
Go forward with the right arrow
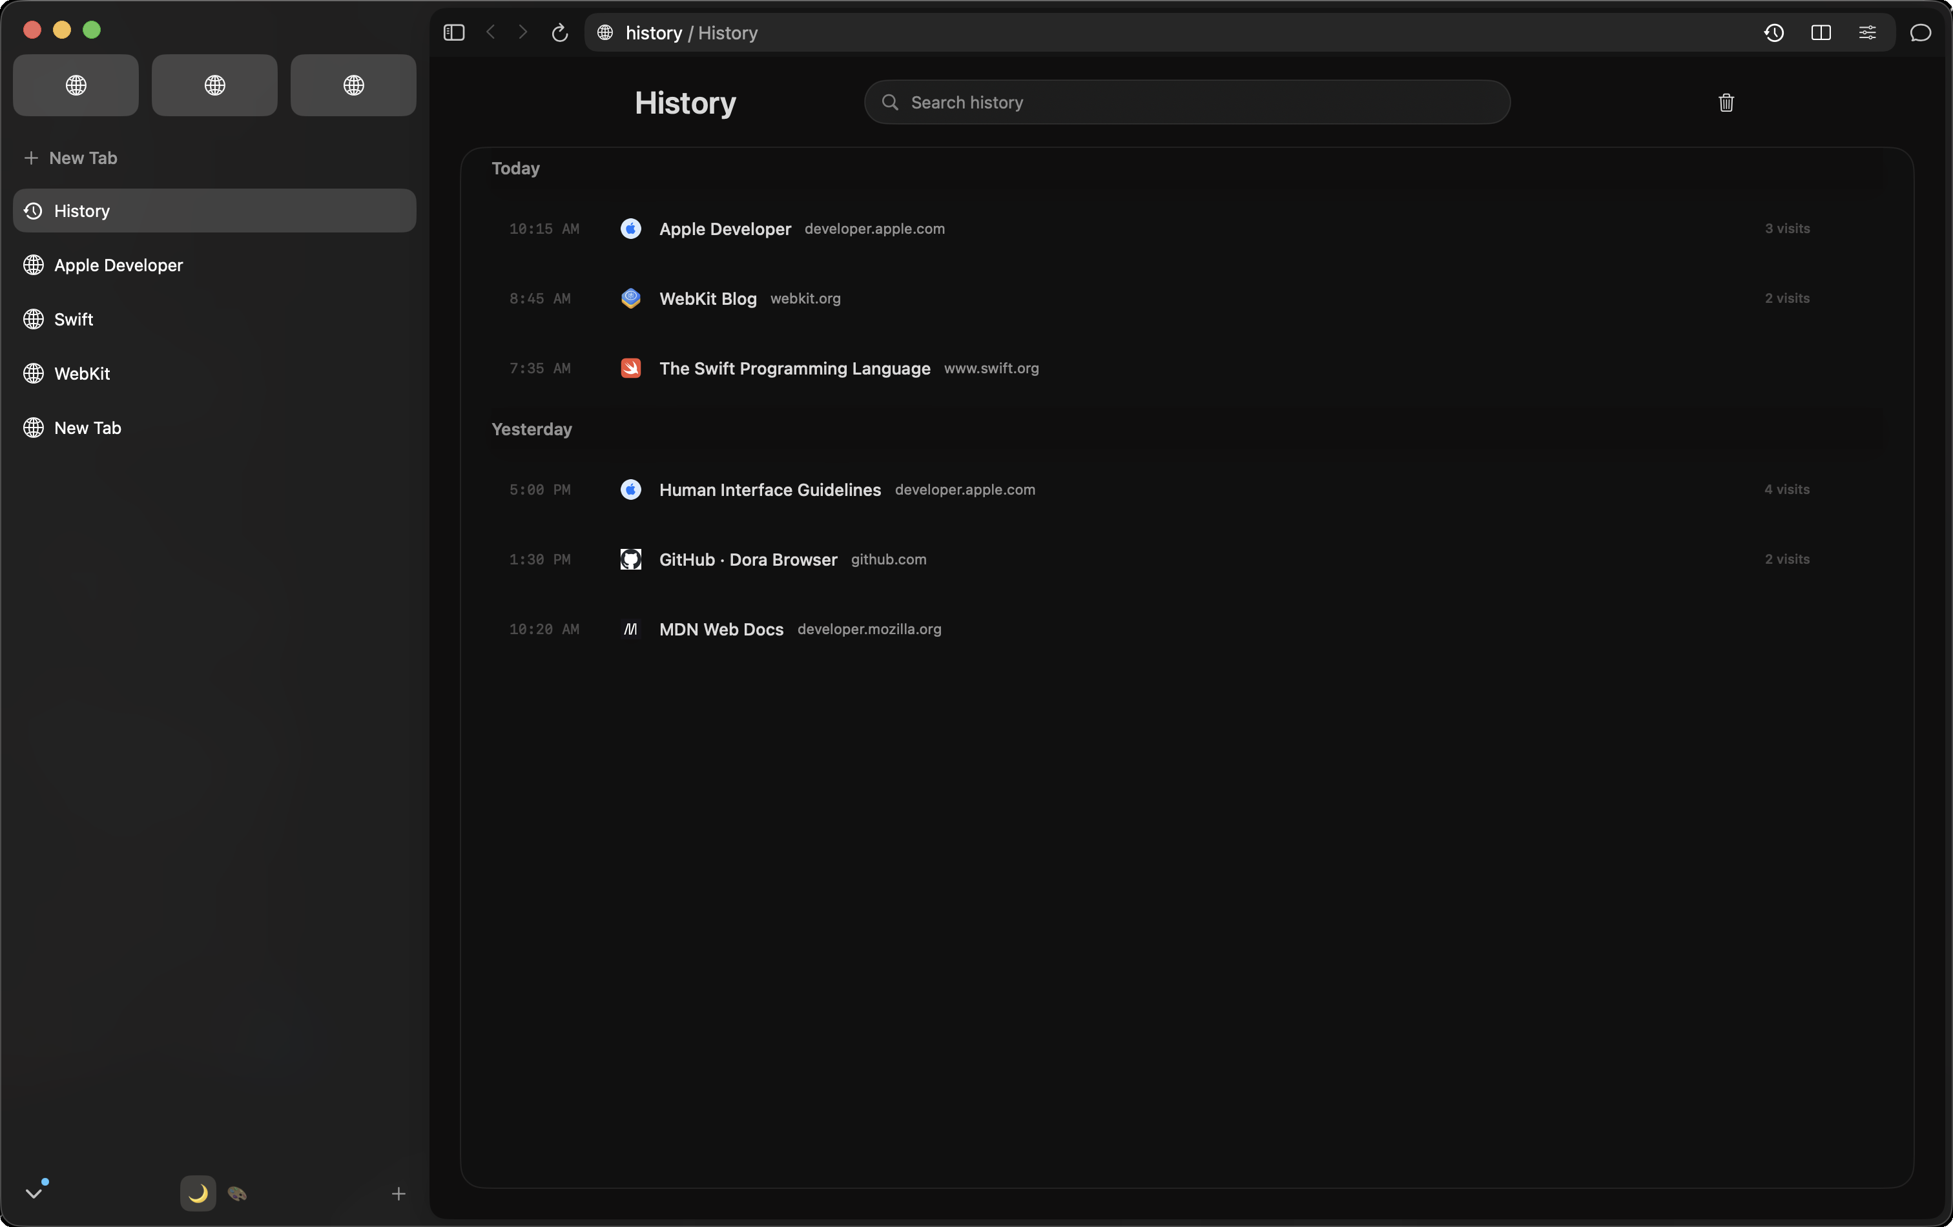(523, 32)
